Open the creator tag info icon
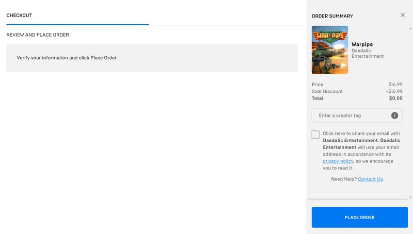413x234 pixels. pos(394,115)
